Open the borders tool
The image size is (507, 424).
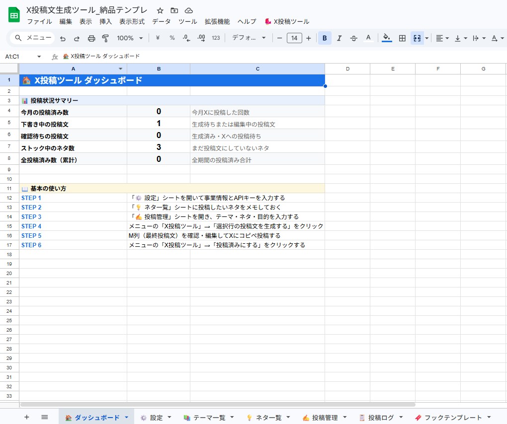click(402, 38)
